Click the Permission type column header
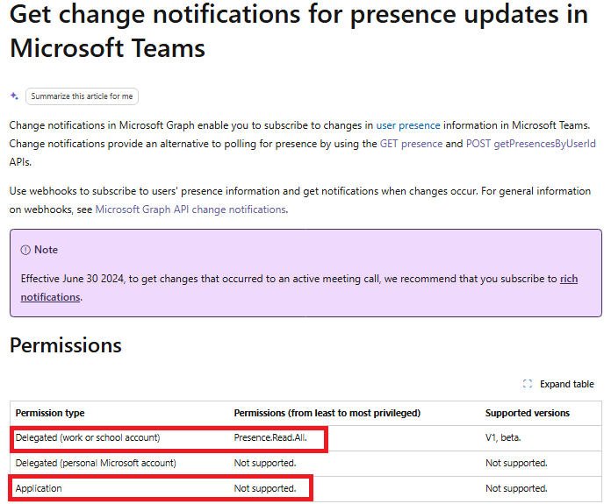Viewport: 611px width, 504px height. 50,413
